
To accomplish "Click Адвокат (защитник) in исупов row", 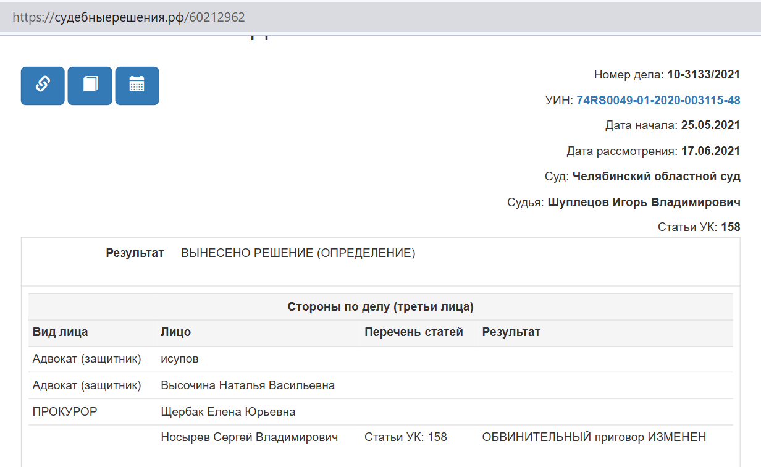I will pos(87,359).
